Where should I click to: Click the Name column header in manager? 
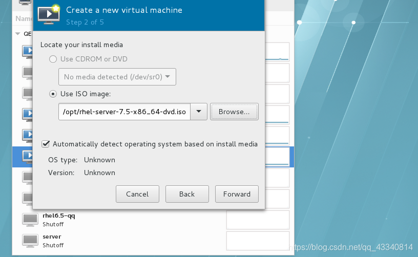click(24, 18)
